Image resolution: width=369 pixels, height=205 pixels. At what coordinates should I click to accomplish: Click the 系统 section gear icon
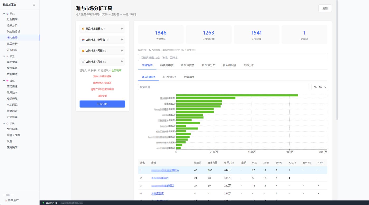click(x=7, y=123)
